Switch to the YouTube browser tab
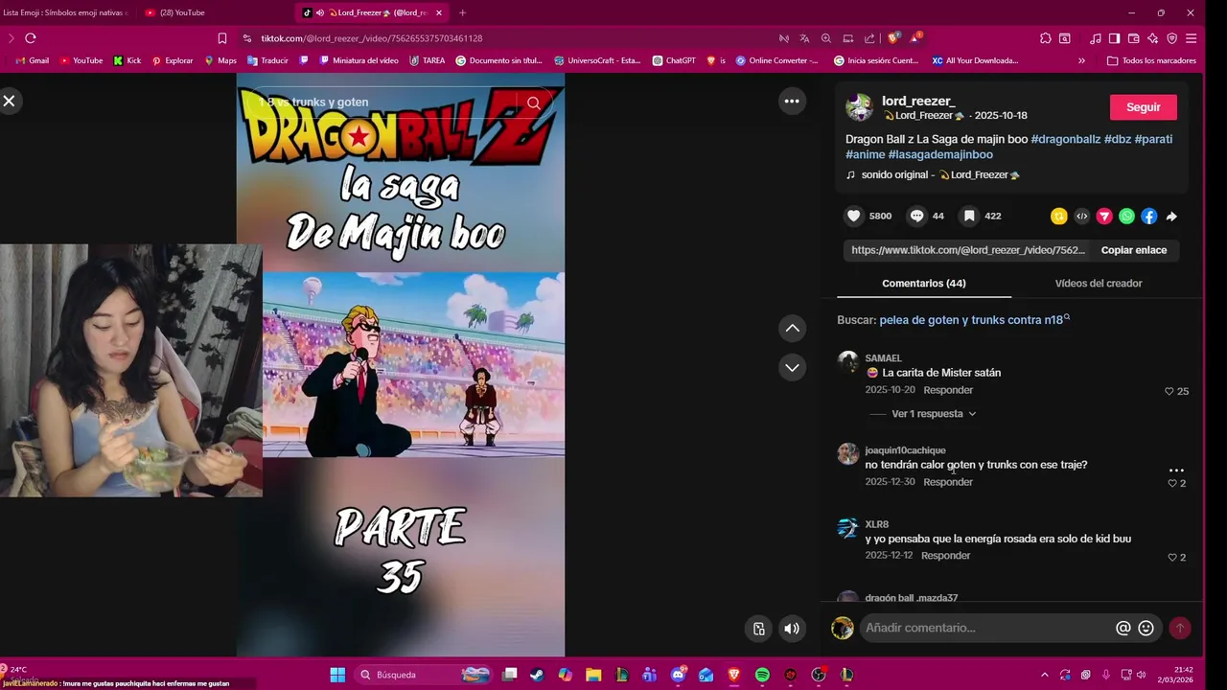The image size is (1227, 690). pos(182,12)
